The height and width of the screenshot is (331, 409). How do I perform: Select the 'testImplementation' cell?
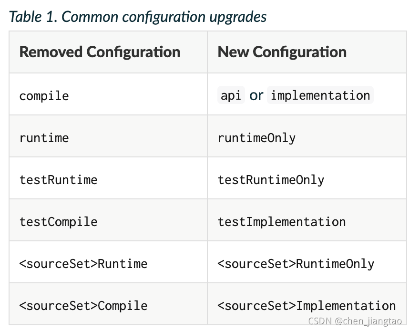tap(281, 222)
